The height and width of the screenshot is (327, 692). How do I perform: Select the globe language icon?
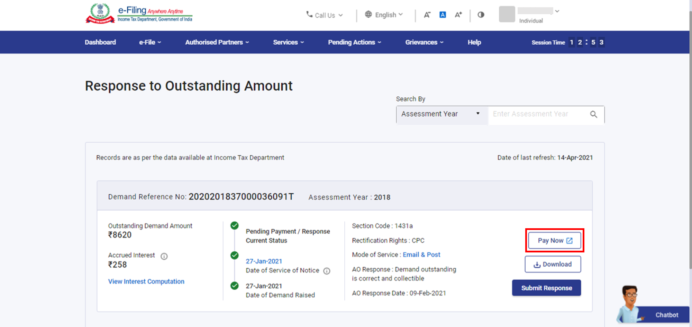click(x=368, y=15)
